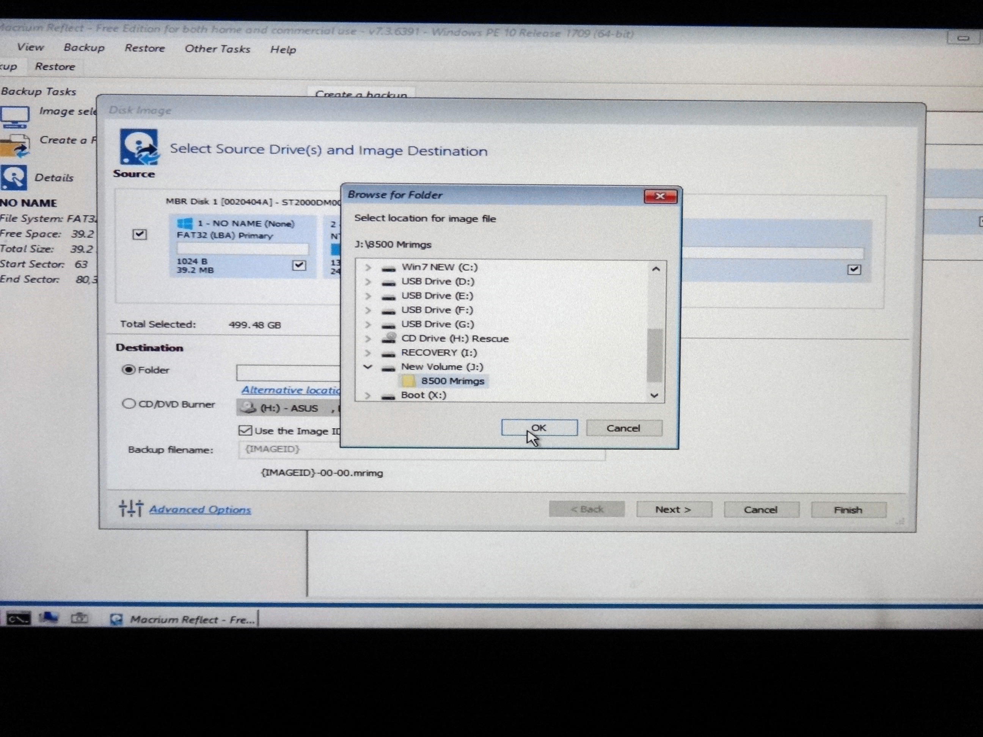Click the Finish button
The height and width of the screenshot is (737, 983).
point(848,510)
